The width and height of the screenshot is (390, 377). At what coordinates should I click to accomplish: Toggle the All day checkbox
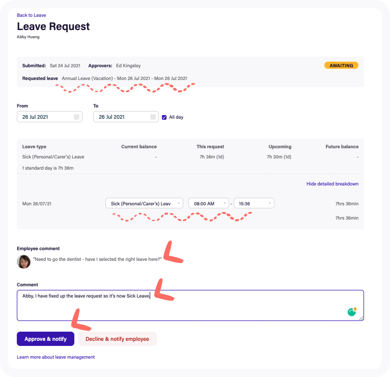tap(164, 117)
